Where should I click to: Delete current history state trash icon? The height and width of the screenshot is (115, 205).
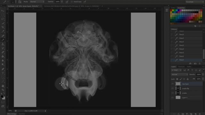200,64
